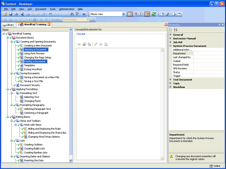226x169 pixels.
Task: Open the Document menu
Action: click(41, 9)
